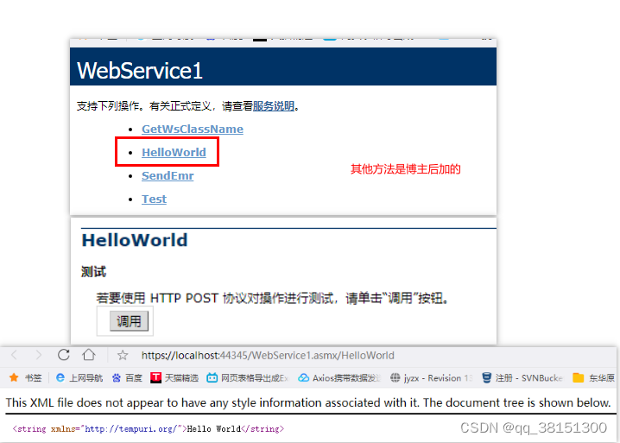
Task: Open the 注册 - SVNBucke bookmark
Action: click(x=522, y=377)
